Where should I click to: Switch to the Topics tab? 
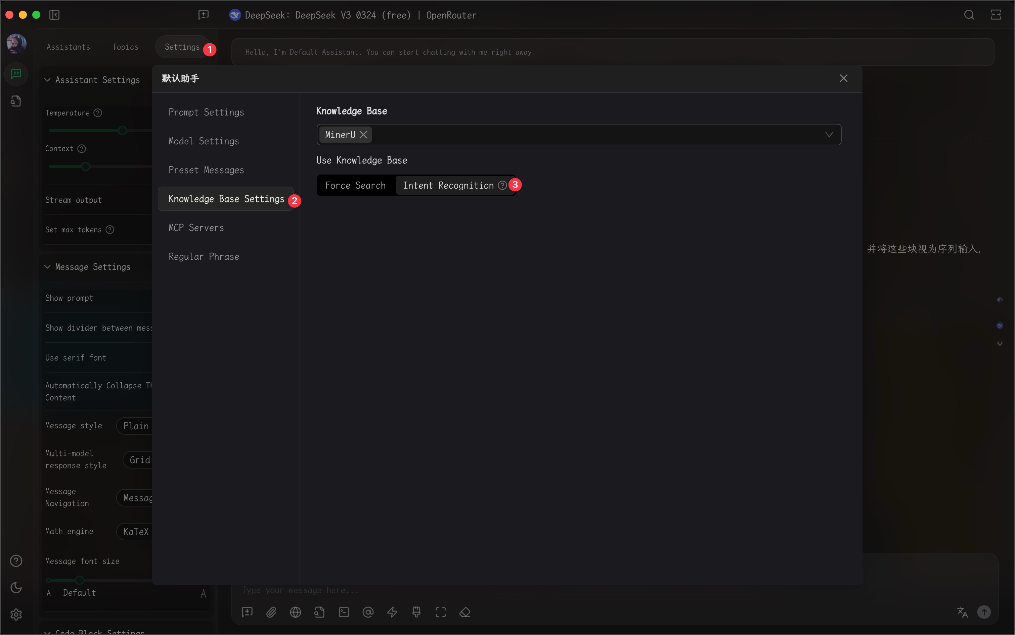(x=125, y=47)
